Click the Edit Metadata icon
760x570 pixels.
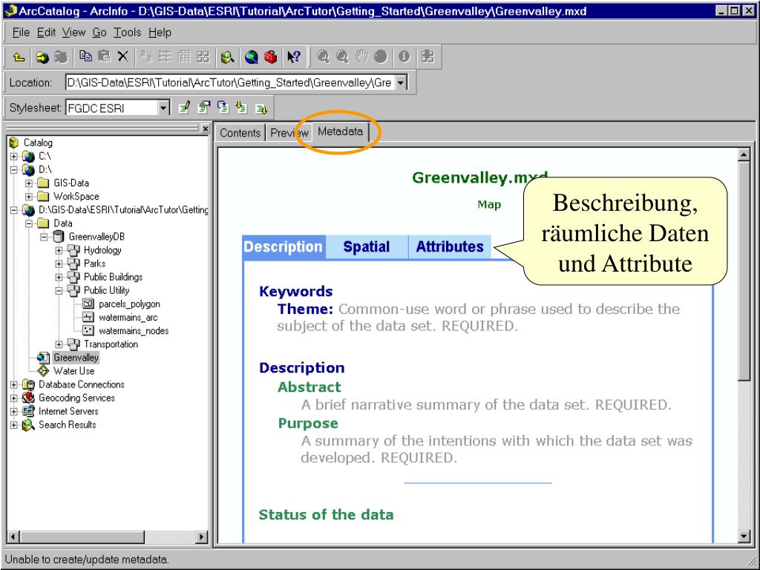pos(184,108)
